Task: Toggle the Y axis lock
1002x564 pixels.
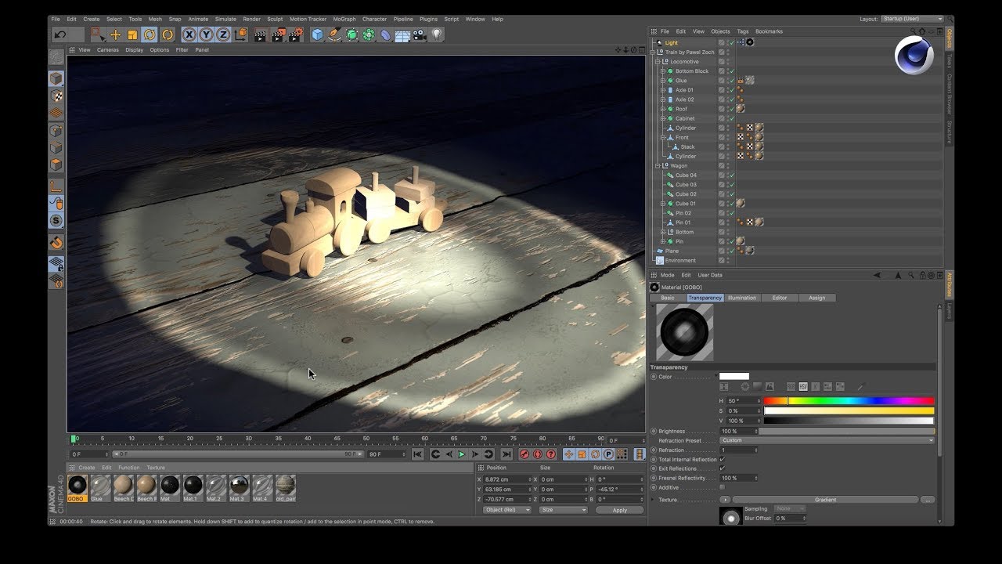Action: [206, 34]
